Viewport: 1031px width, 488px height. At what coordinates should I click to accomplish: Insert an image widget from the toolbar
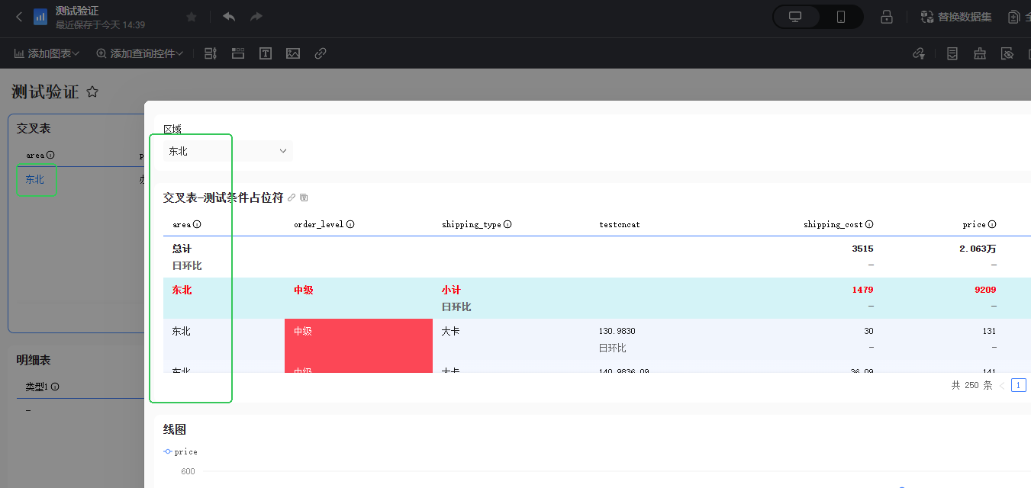click(293, 53)
